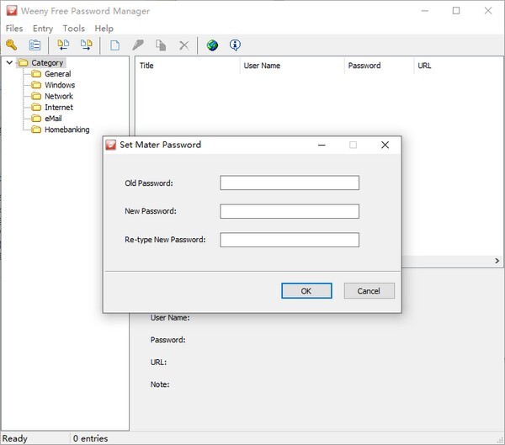Collapse the Category tree root node
This screenshot has height=445, width=505.
point(9,63)
